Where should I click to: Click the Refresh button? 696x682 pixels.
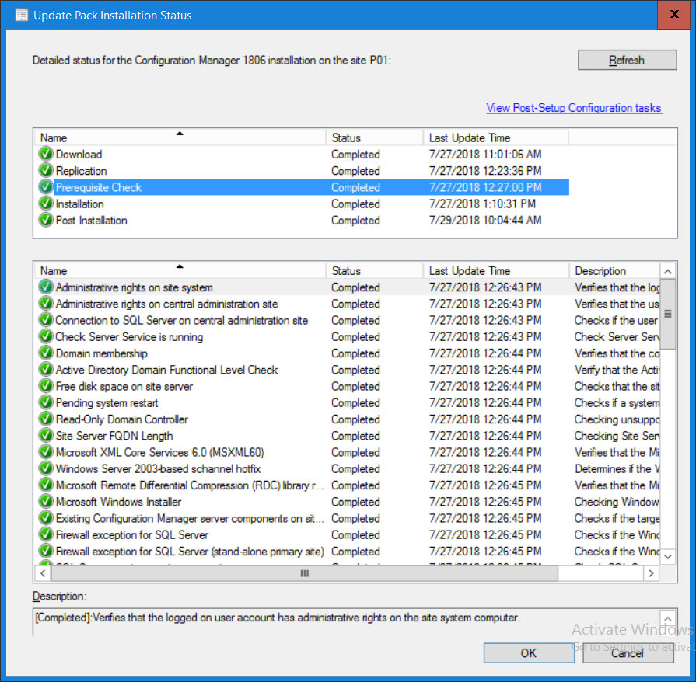tap(628, 60)
